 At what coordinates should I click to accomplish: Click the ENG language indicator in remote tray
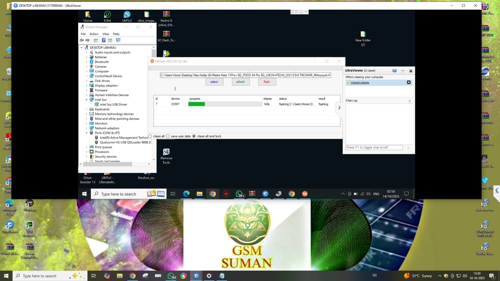pos(376,194)
